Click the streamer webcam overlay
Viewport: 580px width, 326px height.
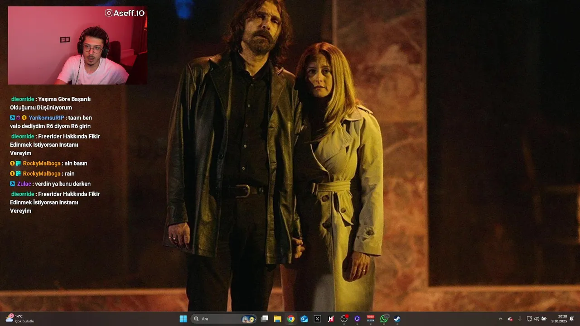pos(77,45)
